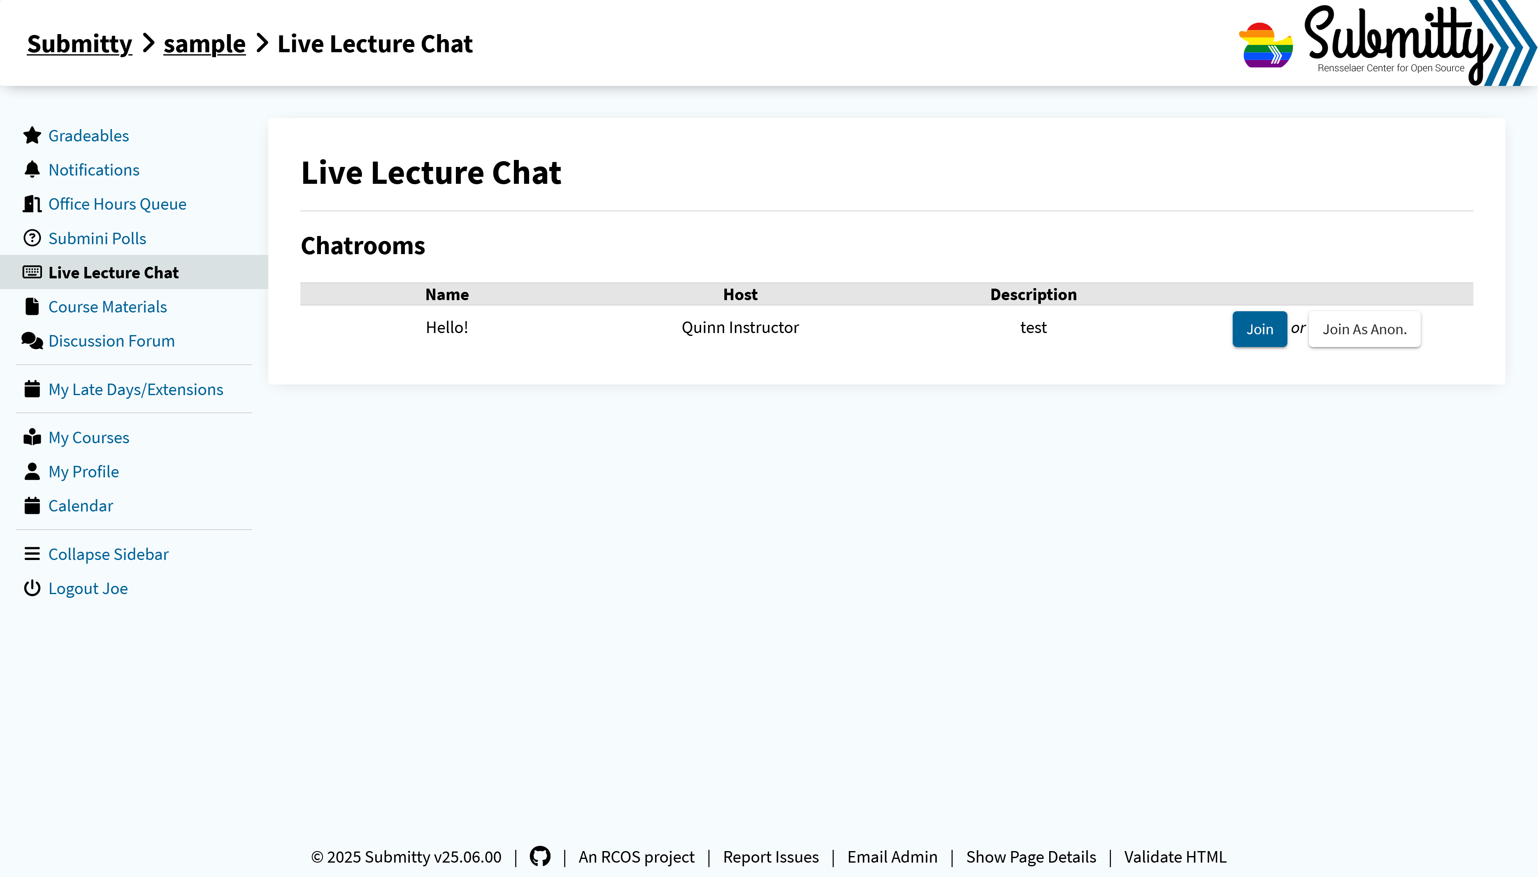
Task: Click the Office Hours Queue door icon
Action: (x=32, y=204)
